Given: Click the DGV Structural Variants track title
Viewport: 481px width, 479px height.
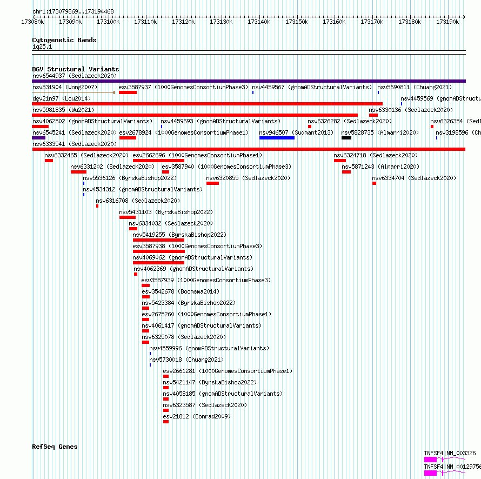Looking at the screenshot, I should coord(76,69).
